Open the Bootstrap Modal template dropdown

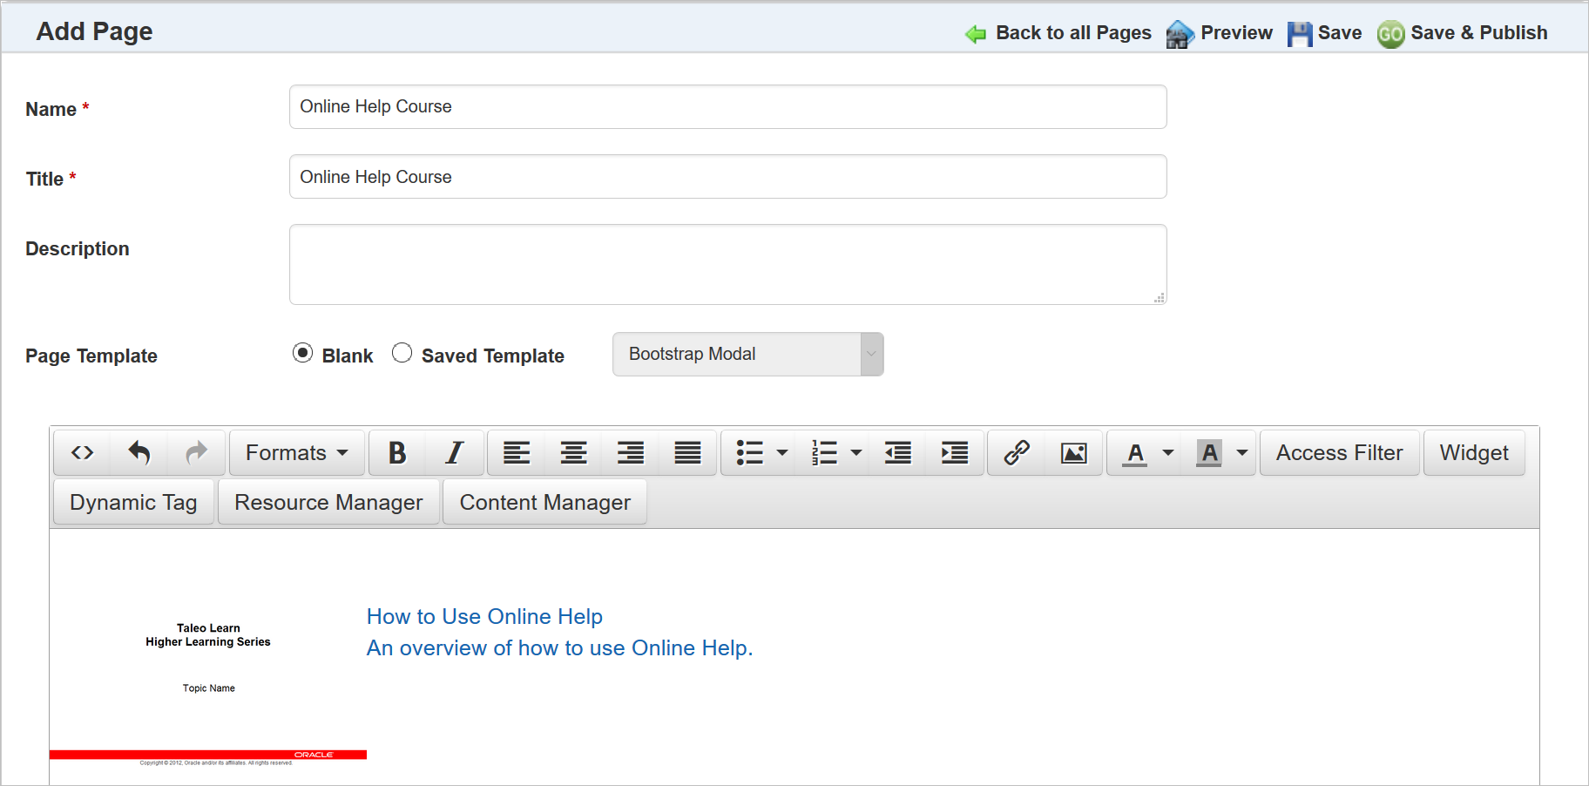pyautogui.click(x=747, y=354)
